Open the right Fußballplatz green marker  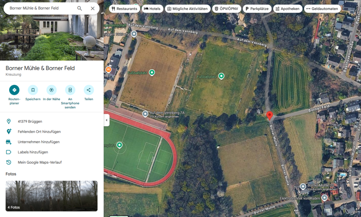(221, 76)
